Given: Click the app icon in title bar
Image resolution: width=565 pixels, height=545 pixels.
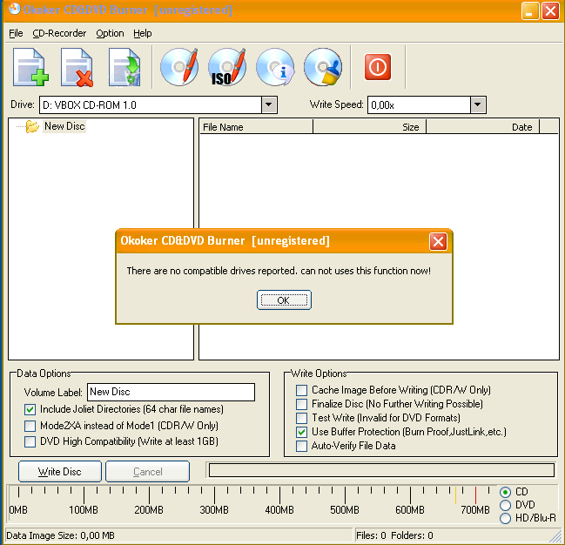Looking at the screenshot, I should [15, 10].
